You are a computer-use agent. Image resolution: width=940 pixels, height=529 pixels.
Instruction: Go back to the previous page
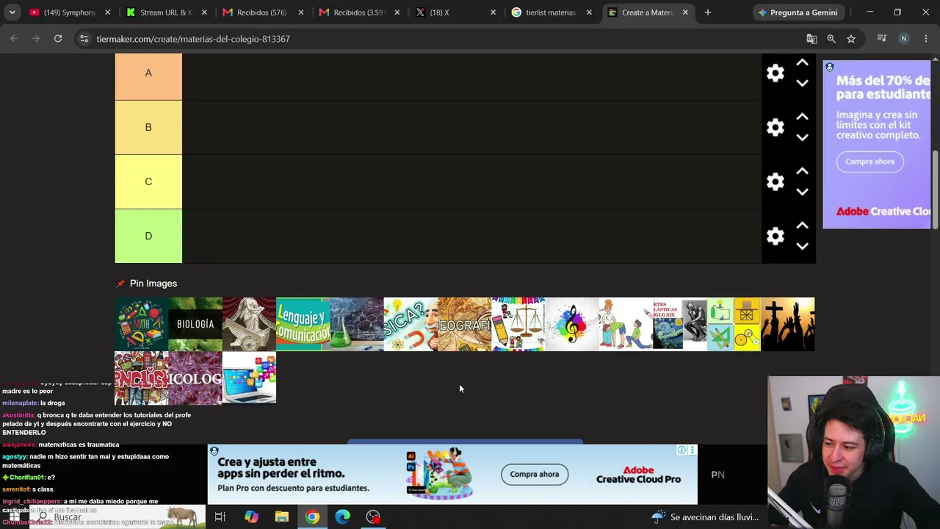pyautogui.click(x=14, y=39)
